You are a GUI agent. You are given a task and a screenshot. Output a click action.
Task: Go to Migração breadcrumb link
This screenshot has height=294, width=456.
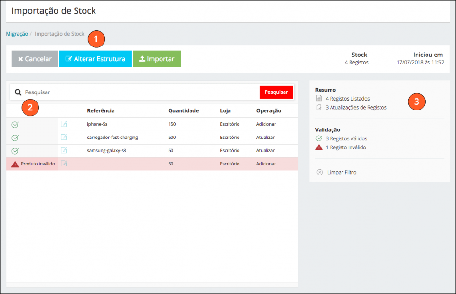click(17, 34)
